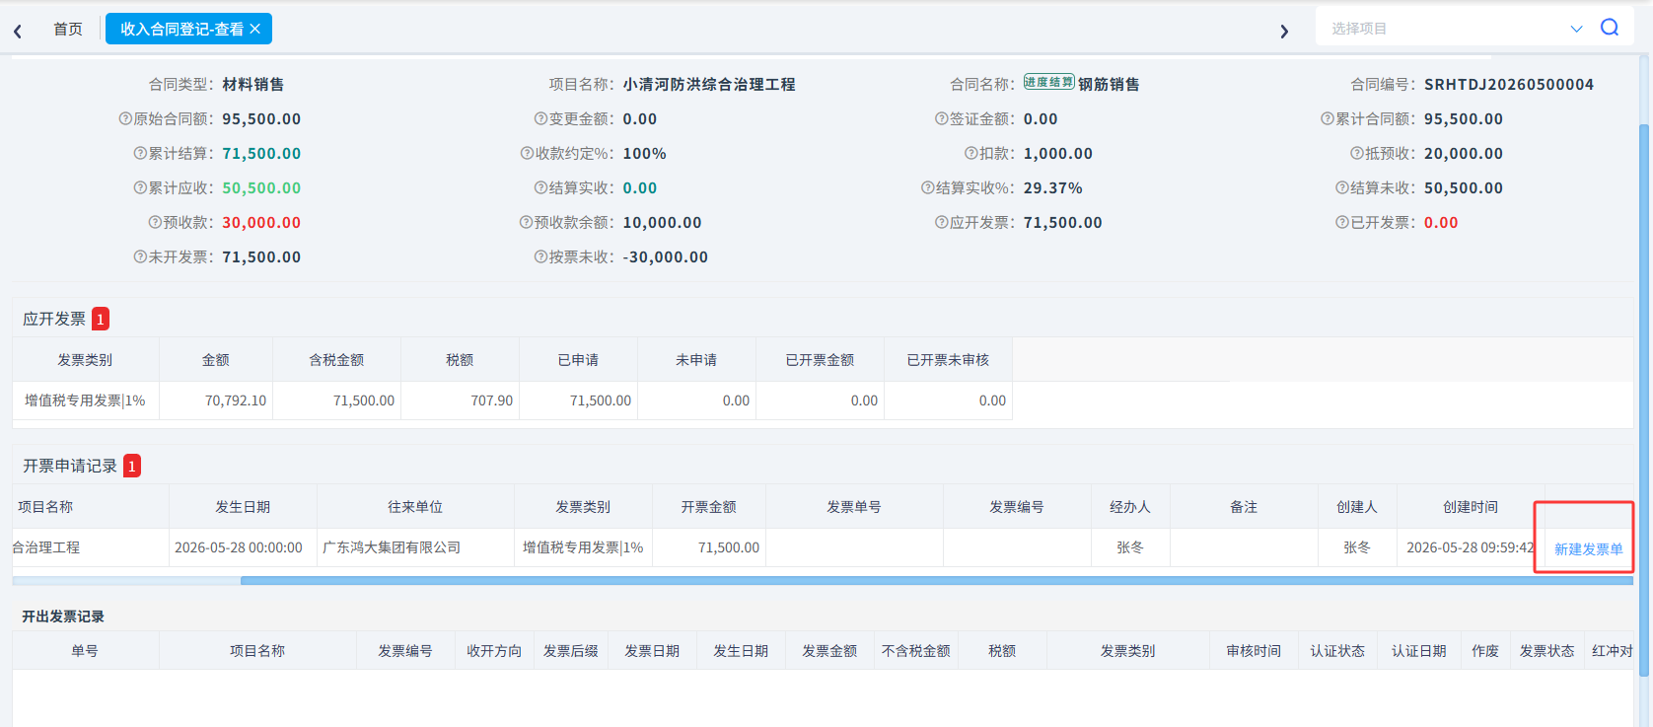Click the help icon beside 累计结算
The image size is (1653, 727).
140,153
